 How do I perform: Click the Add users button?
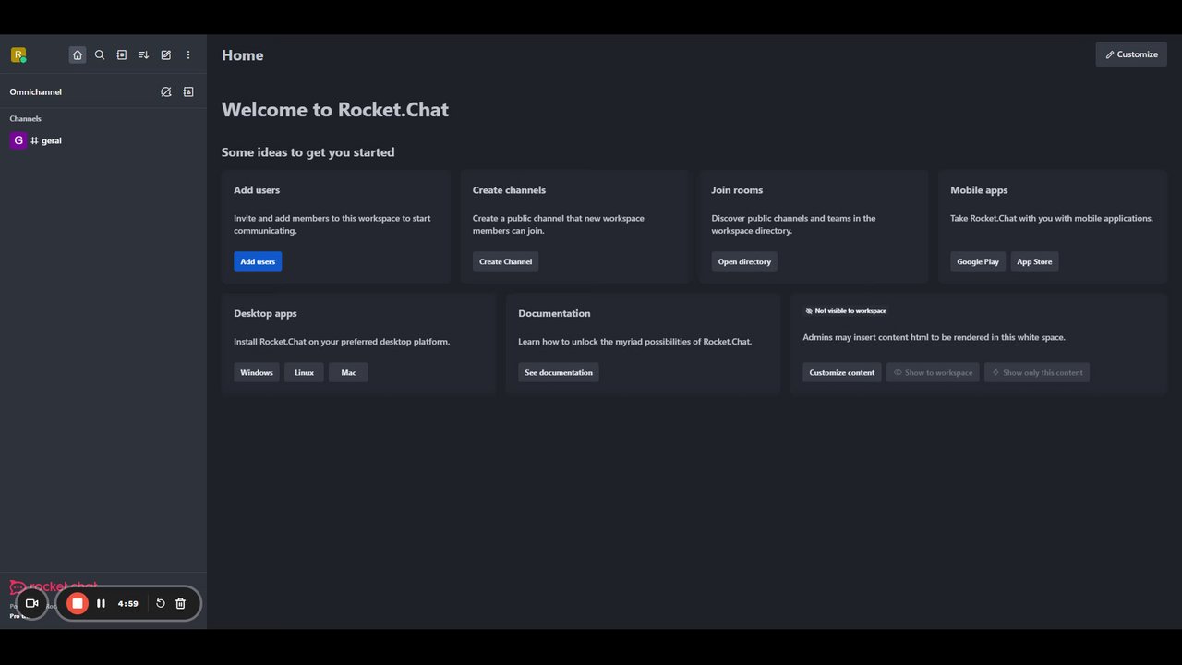[x=258, y=261]
